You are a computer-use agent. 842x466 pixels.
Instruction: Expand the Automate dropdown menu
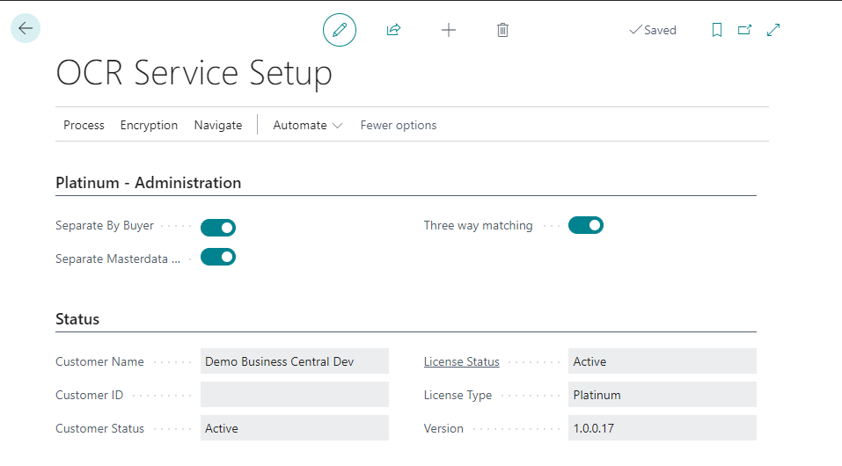[307, 125]
